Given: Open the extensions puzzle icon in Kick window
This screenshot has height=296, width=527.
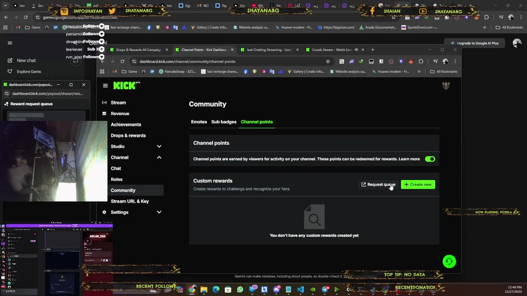Looking at the screenshot, I should (421, 61).
